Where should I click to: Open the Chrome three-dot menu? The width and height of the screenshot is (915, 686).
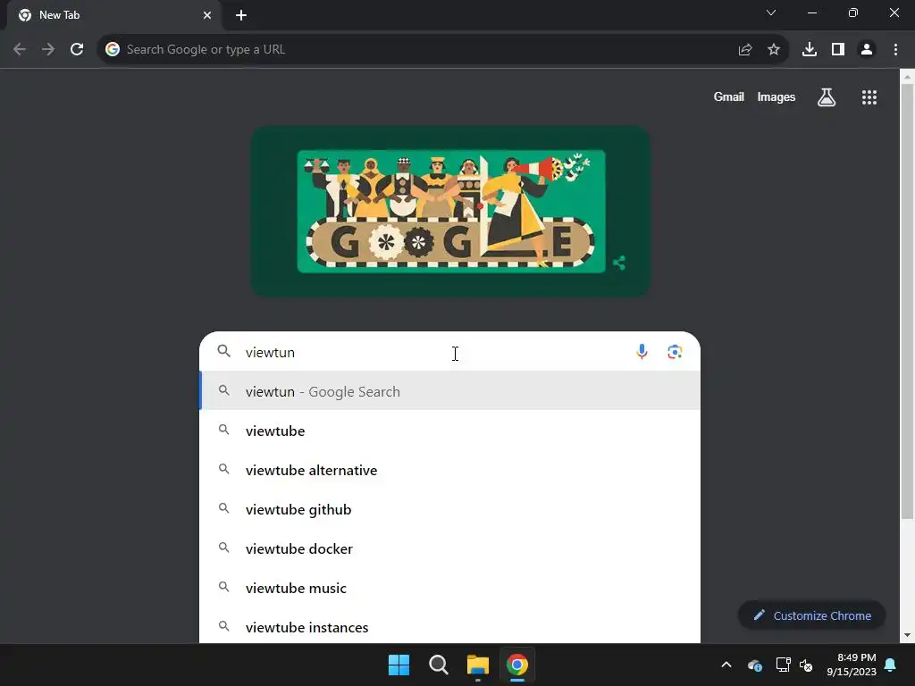click(x=895, y=50)
